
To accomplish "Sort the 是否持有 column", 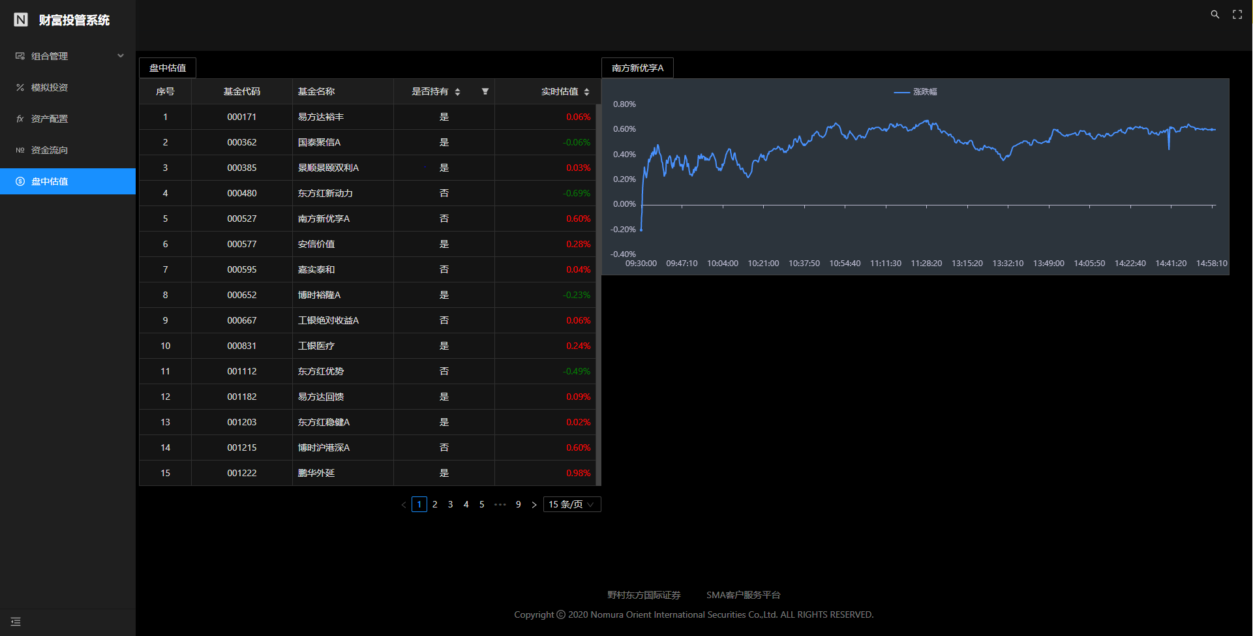I will click(458, 91).
